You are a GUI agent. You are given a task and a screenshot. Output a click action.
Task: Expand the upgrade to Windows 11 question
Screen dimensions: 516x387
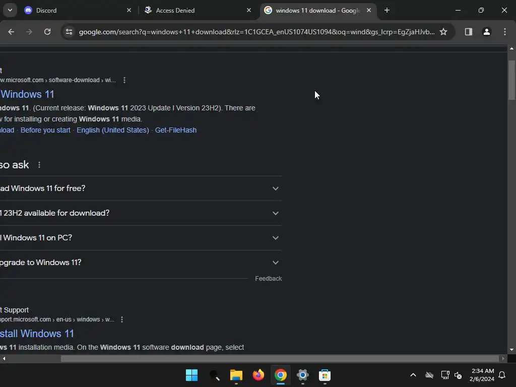click(x=141, y=262)
